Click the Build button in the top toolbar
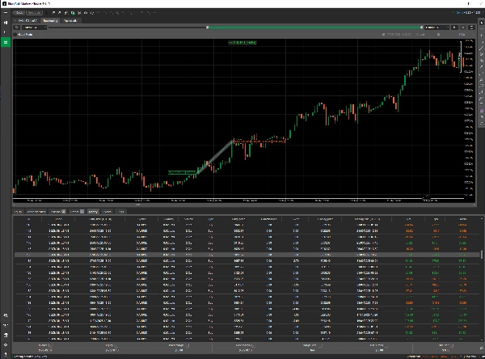 coord(19,13)
